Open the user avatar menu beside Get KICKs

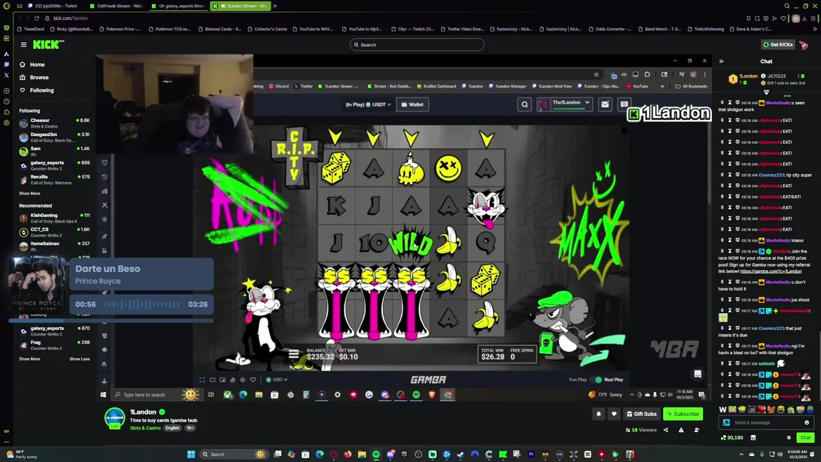click(804, 44)
